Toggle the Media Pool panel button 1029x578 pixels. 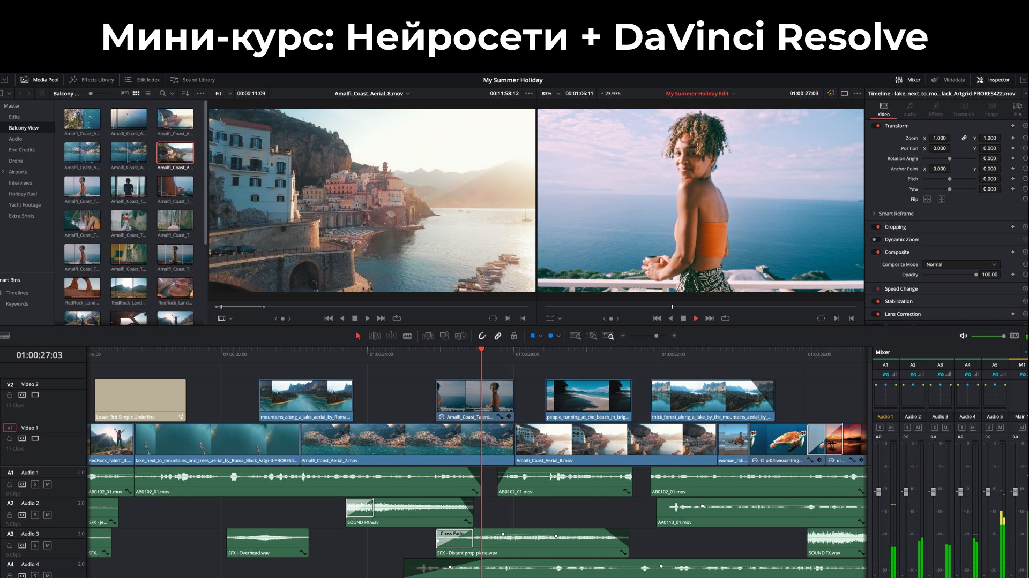(39, 80)
